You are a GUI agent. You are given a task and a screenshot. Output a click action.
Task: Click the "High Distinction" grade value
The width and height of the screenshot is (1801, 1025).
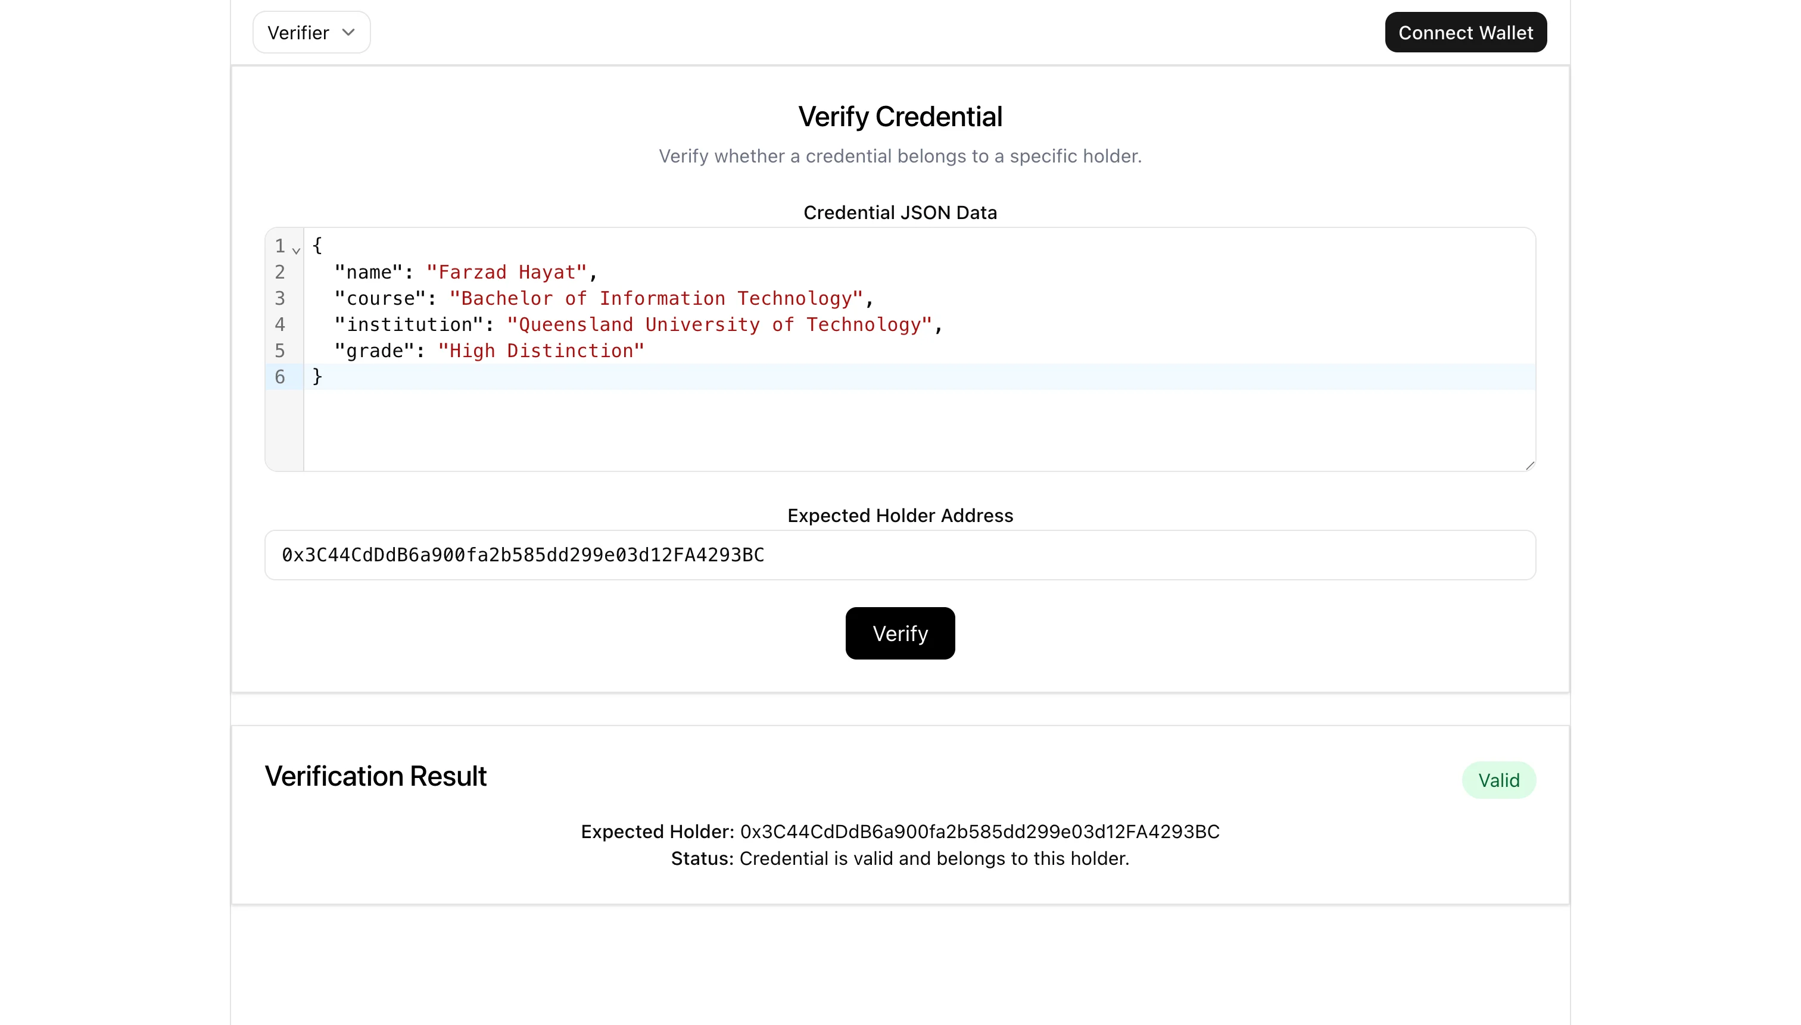click(x=541, y=351)
